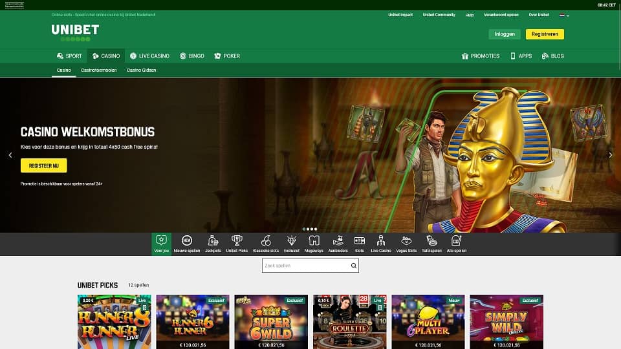Open the Verantwoord spelen link

coord(501,15)
